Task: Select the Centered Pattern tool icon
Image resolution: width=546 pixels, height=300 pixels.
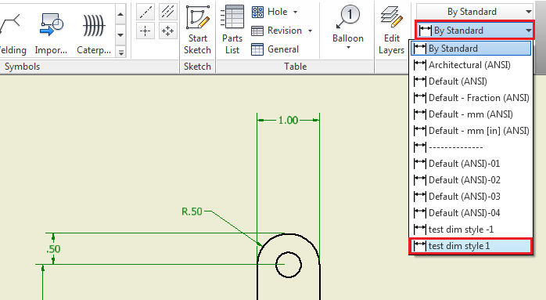Action: pos(168,31)
